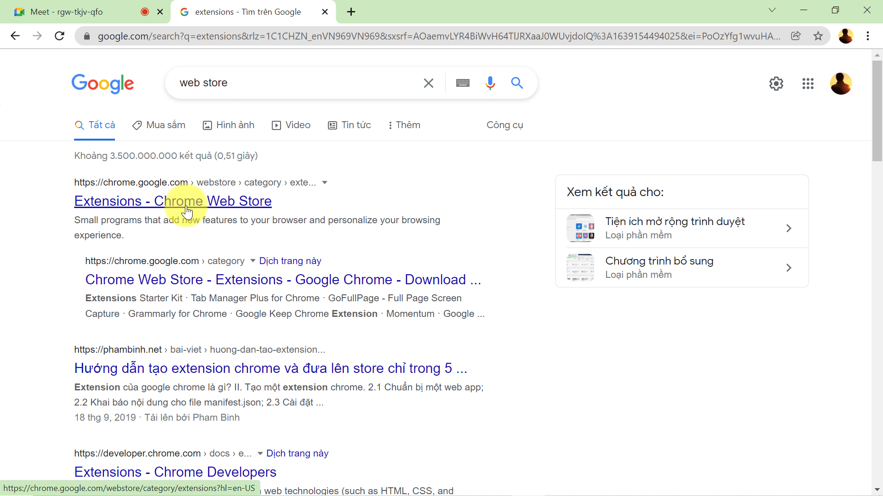Screen dimensions: 883x496
Task: Open Chrome Web Store - Extensions - Google Chrome result
Action: click(283, 280)
